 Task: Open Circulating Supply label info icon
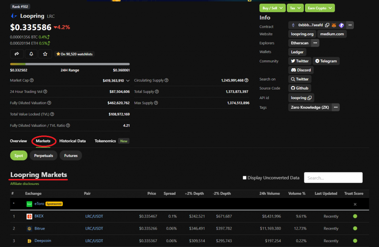point(167,80)
